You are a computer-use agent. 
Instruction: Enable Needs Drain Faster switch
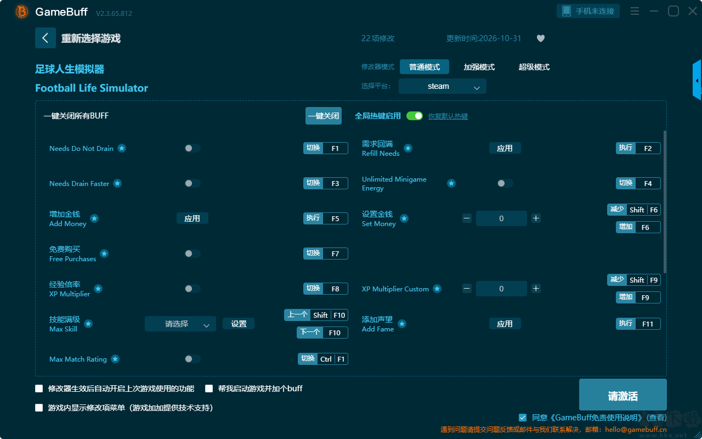click(x=192, y=183)
